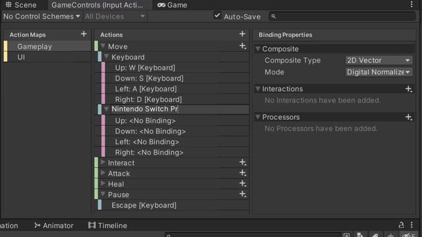Expand the Heal action
422x237 pixels.
pos(103,184)
